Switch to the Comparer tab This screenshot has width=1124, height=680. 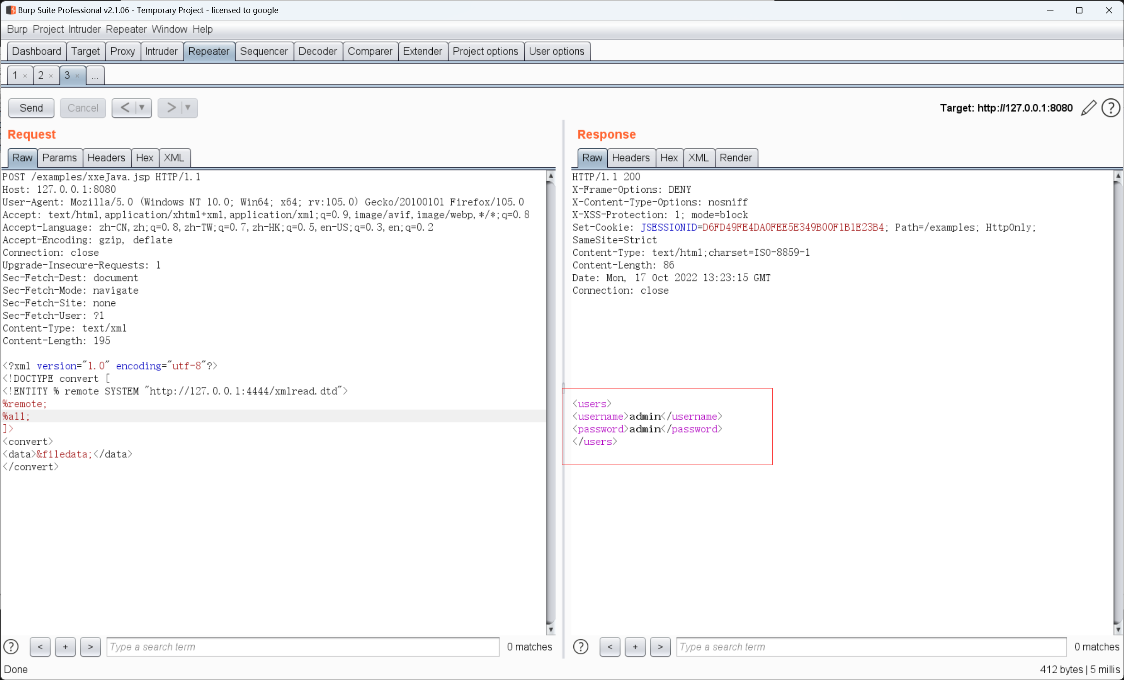371,51
